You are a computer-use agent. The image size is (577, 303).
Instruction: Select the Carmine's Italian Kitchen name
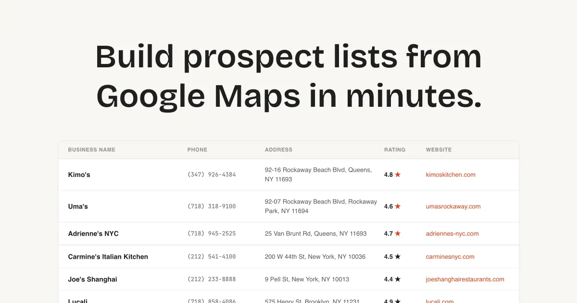coord(108,256)
